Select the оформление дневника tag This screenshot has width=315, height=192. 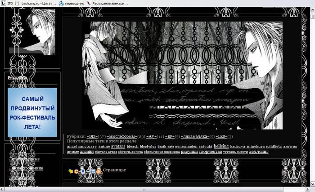162,152
